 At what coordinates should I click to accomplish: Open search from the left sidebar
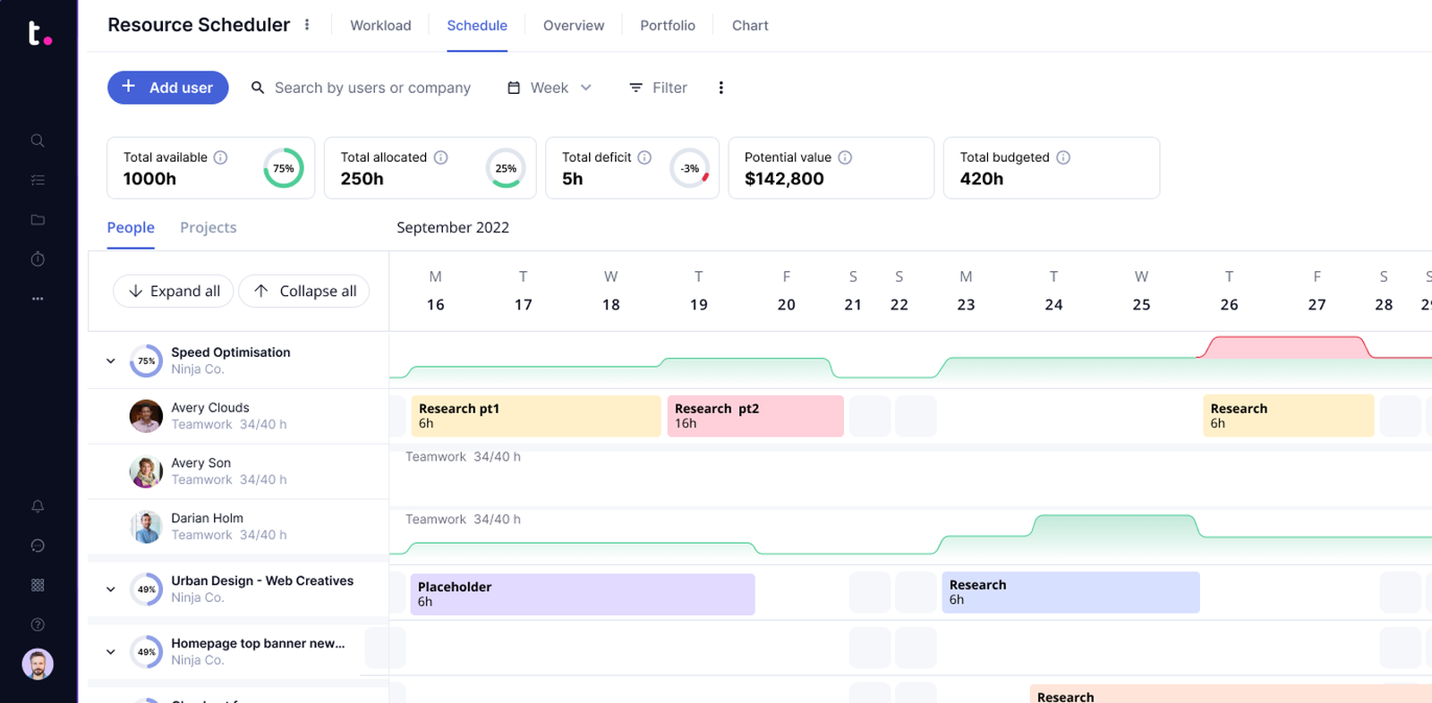pos(38,140)
